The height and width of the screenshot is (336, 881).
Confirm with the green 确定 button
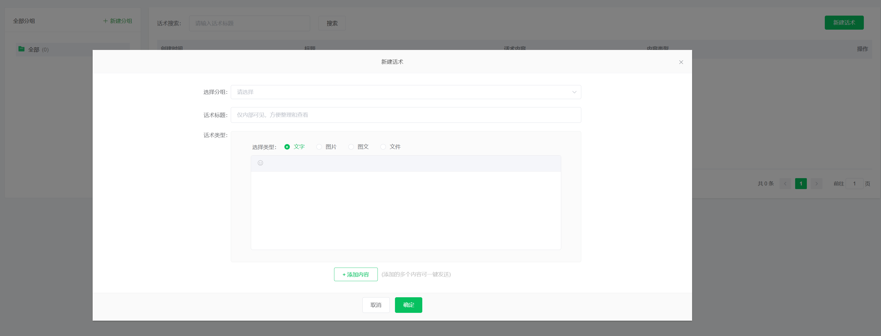408,305
